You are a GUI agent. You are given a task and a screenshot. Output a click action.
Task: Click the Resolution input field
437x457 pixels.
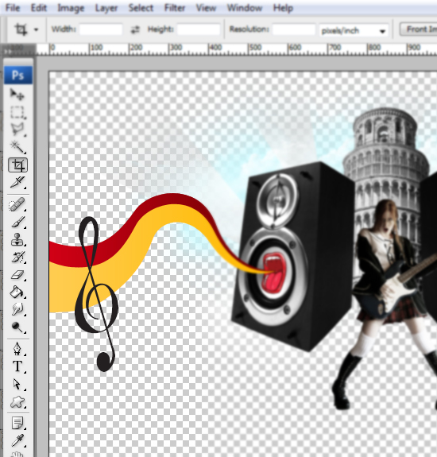point(294,29)
